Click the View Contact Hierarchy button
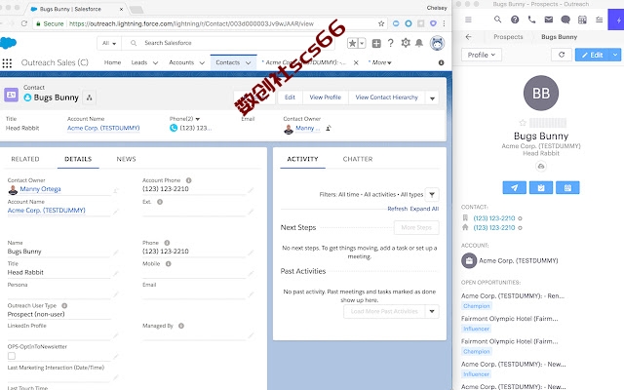624x390 pixels. coord(386,97)
